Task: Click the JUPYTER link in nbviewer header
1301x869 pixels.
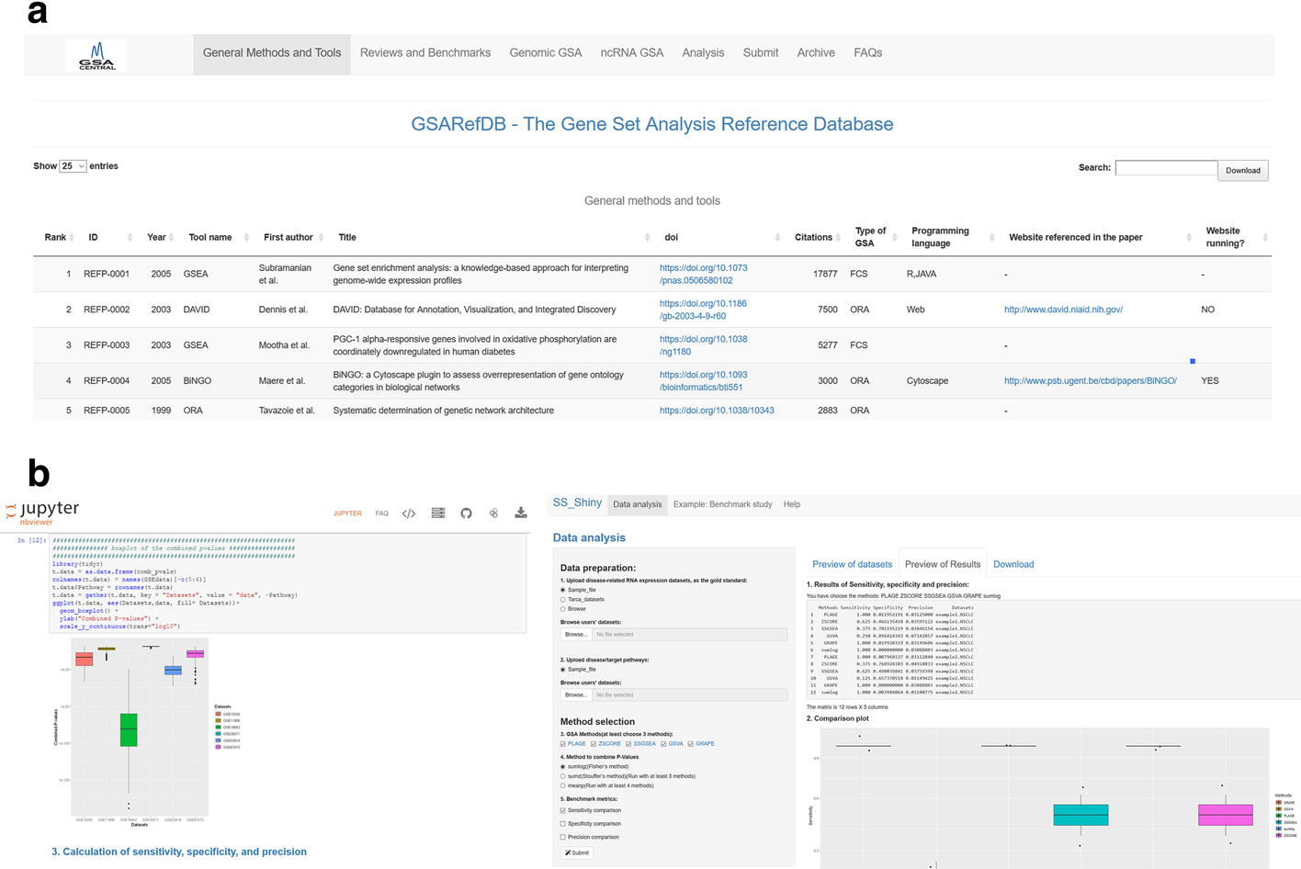Action: point(347,513)
